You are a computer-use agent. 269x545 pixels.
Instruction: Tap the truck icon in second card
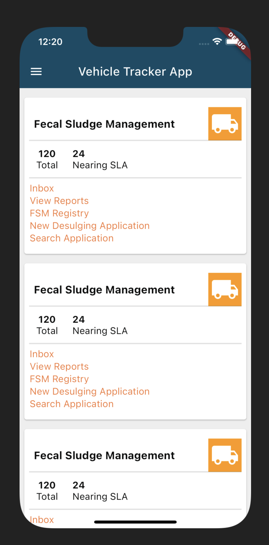coord(225,290)
